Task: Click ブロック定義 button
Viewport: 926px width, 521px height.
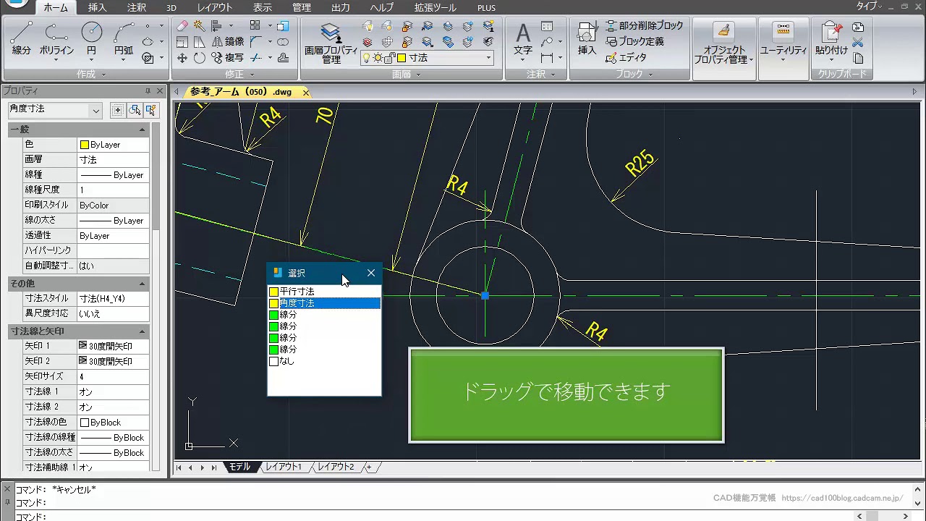Action: (x=634, y=42)
